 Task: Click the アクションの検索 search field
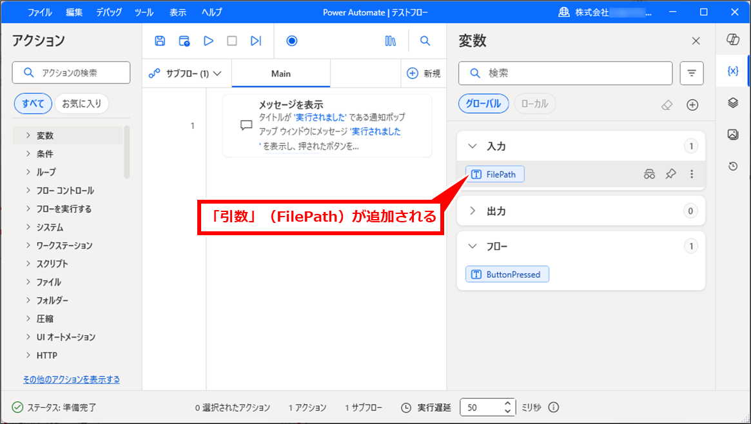pos(71,73)
